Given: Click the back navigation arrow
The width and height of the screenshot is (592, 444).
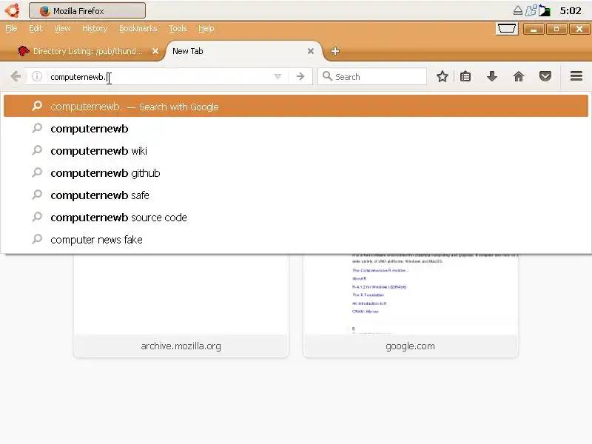Looking at the screenshot, I should [x=16, y=77].
